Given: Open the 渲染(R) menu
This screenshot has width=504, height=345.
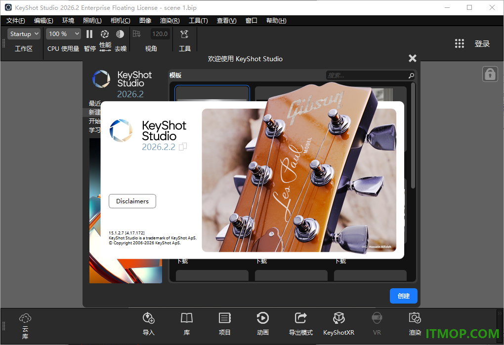Looking at the screenshot, I should 169,21.
